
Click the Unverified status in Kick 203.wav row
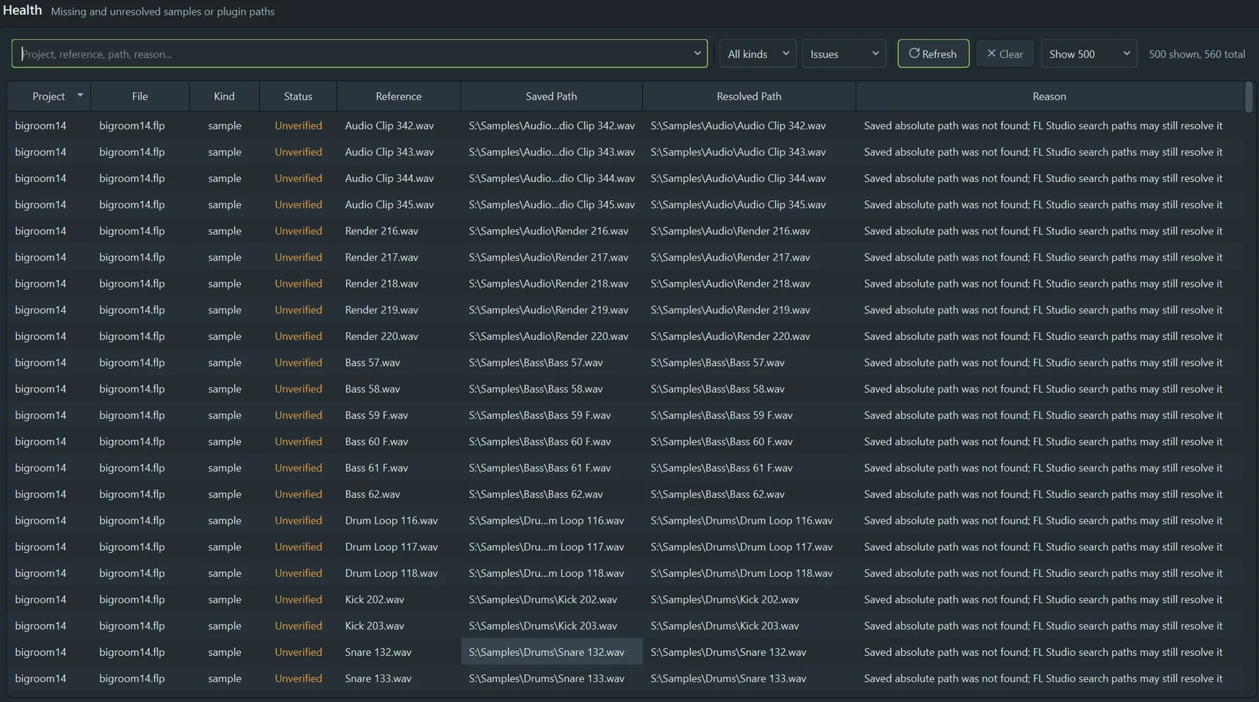coord(299,626)
